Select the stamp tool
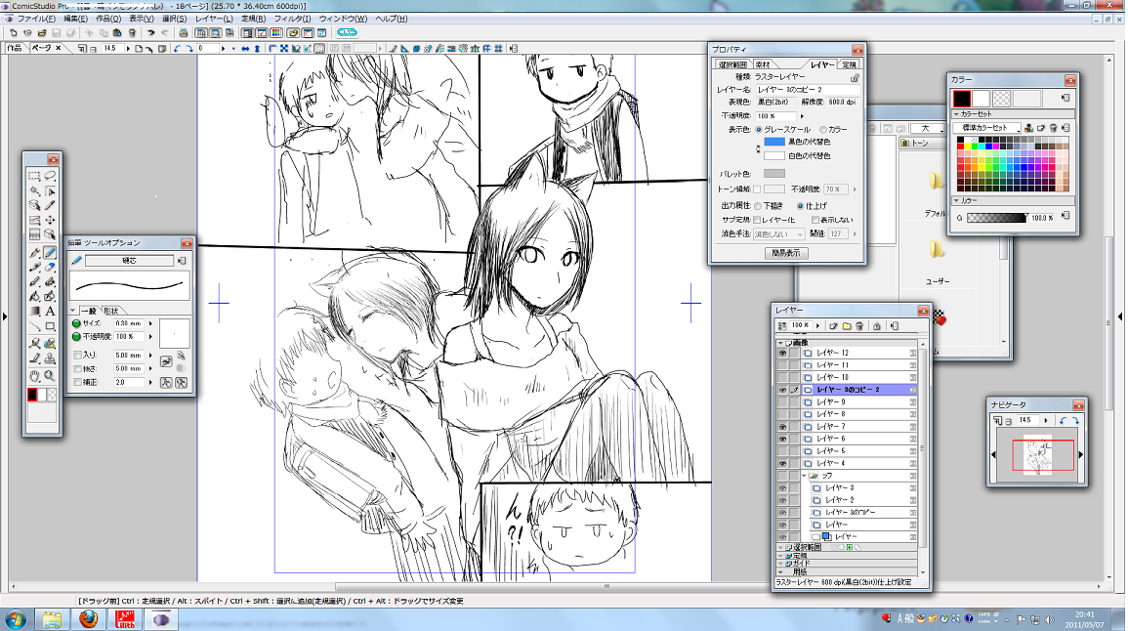1128x631 pixels. click(x=50, y=358)
